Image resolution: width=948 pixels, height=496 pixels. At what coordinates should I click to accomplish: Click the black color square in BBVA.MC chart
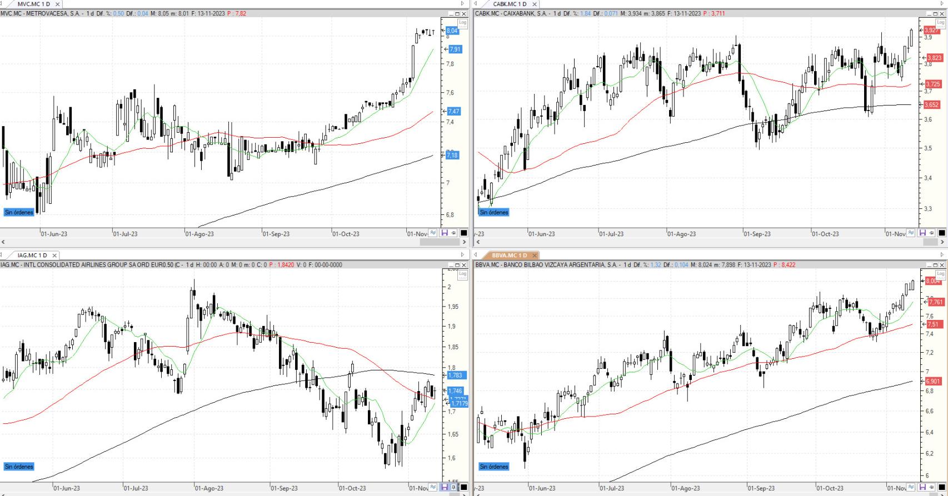[x=942, y=487]
